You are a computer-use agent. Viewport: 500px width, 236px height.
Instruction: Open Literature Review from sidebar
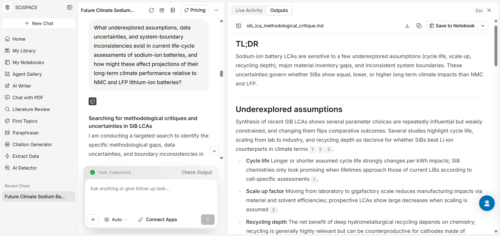click(x=31, y=109)
